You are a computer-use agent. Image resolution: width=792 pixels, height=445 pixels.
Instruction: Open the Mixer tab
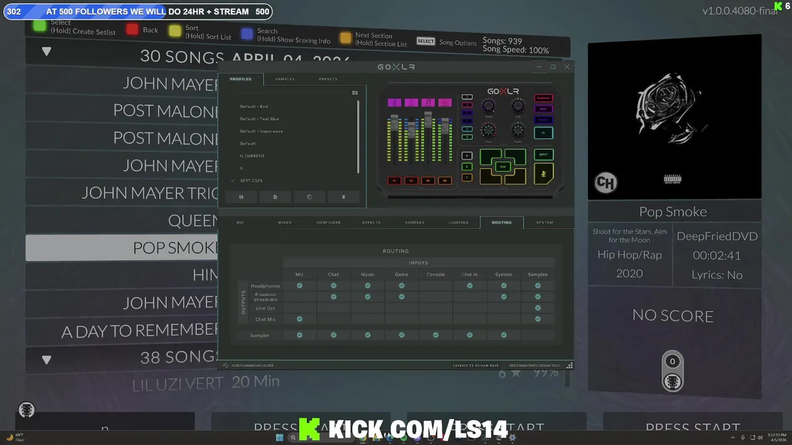click(285, 222)
